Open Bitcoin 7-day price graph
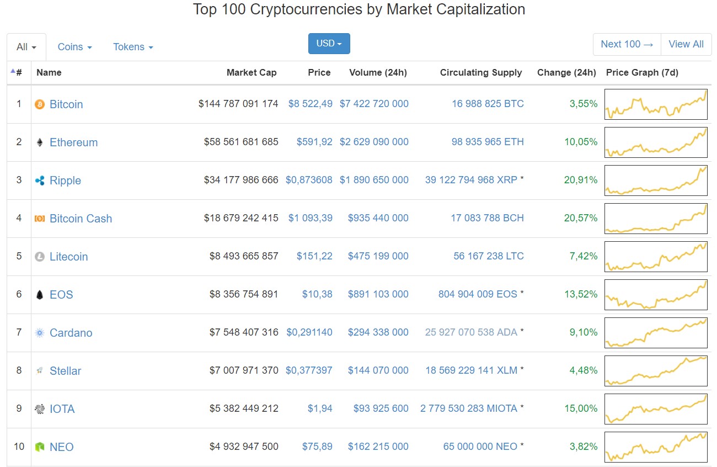This screenshot has width=717, height=467. click(656, 104)
